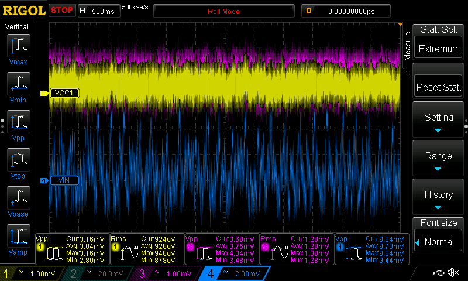Click the Cur:3.16mV value for channel 1
Image resolution: width=468 pixels, height=281 pixels.
coord(85,239)
